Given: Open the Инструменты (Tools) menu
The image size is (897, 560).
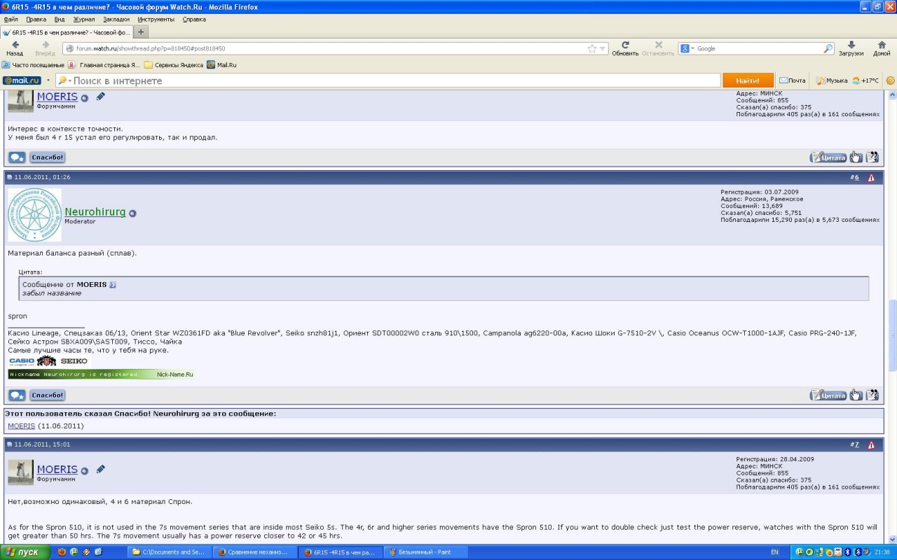Looking at the screenshot, I should click(x=156, y=20).
